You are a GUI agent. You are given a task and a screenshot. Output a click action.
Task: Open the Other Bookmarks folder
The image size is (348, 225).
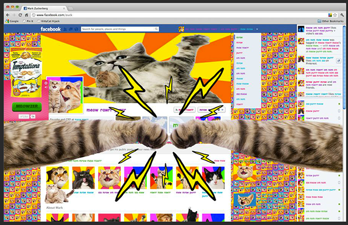coord(331,21)
